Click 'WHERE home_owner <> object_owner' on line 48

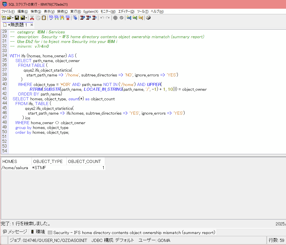[50, 123]
